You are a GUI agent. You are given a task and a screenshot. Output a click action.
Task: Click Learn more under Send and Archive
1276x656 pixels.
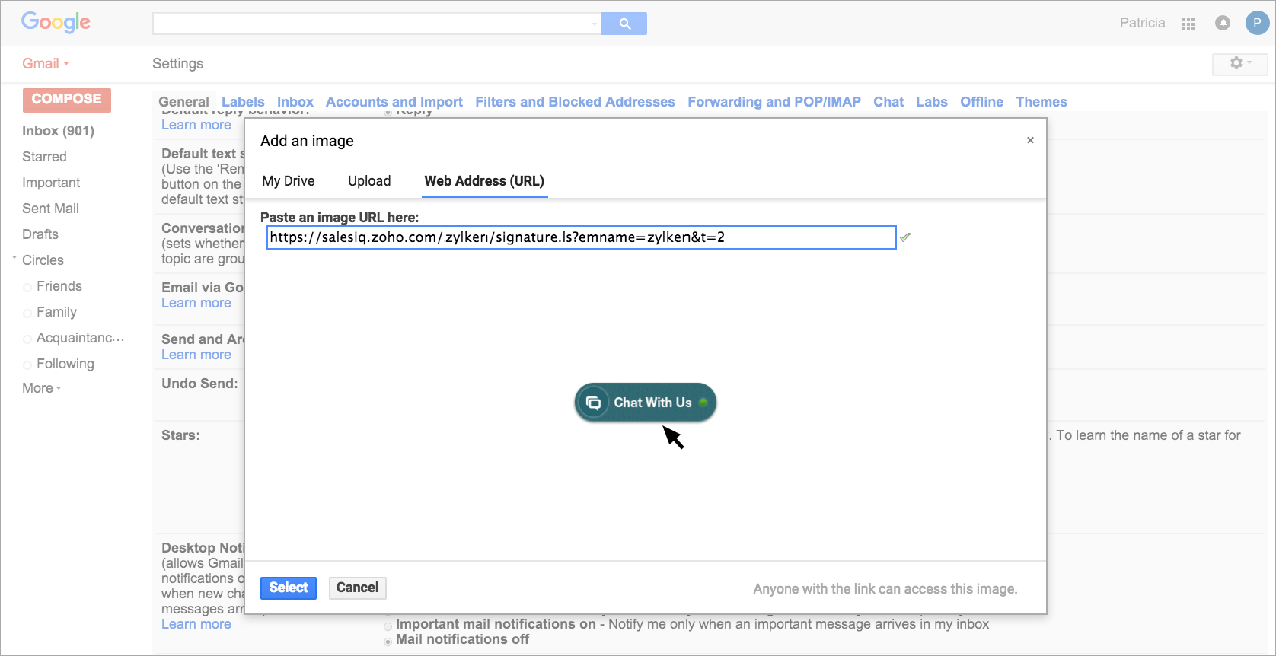click(x=196, y=355)
